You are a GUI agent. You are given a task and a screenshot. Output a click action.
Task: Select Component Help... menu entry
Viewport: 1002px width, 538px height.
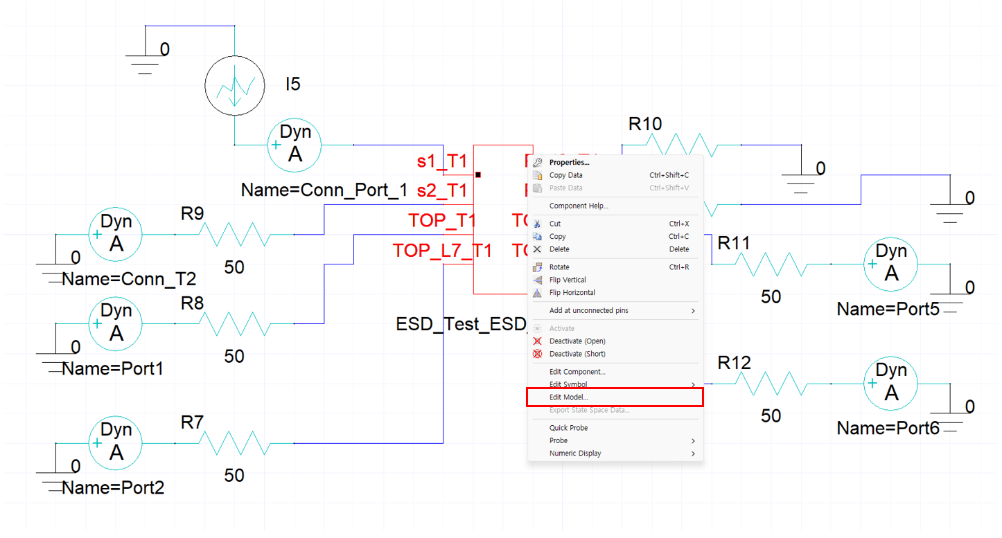click(579, 206)
